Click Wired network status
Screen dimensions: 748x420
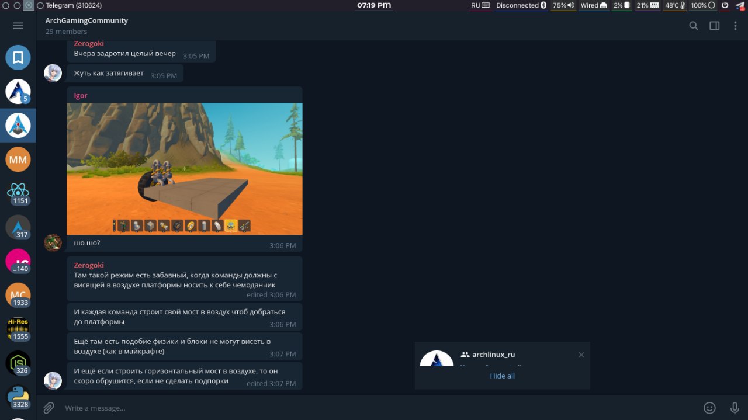594,5
